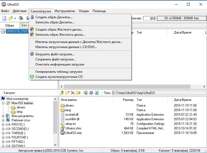The image size is (207, 153).
Task: Select Мои ISO файлы in the tree
Action: point(22,103)
